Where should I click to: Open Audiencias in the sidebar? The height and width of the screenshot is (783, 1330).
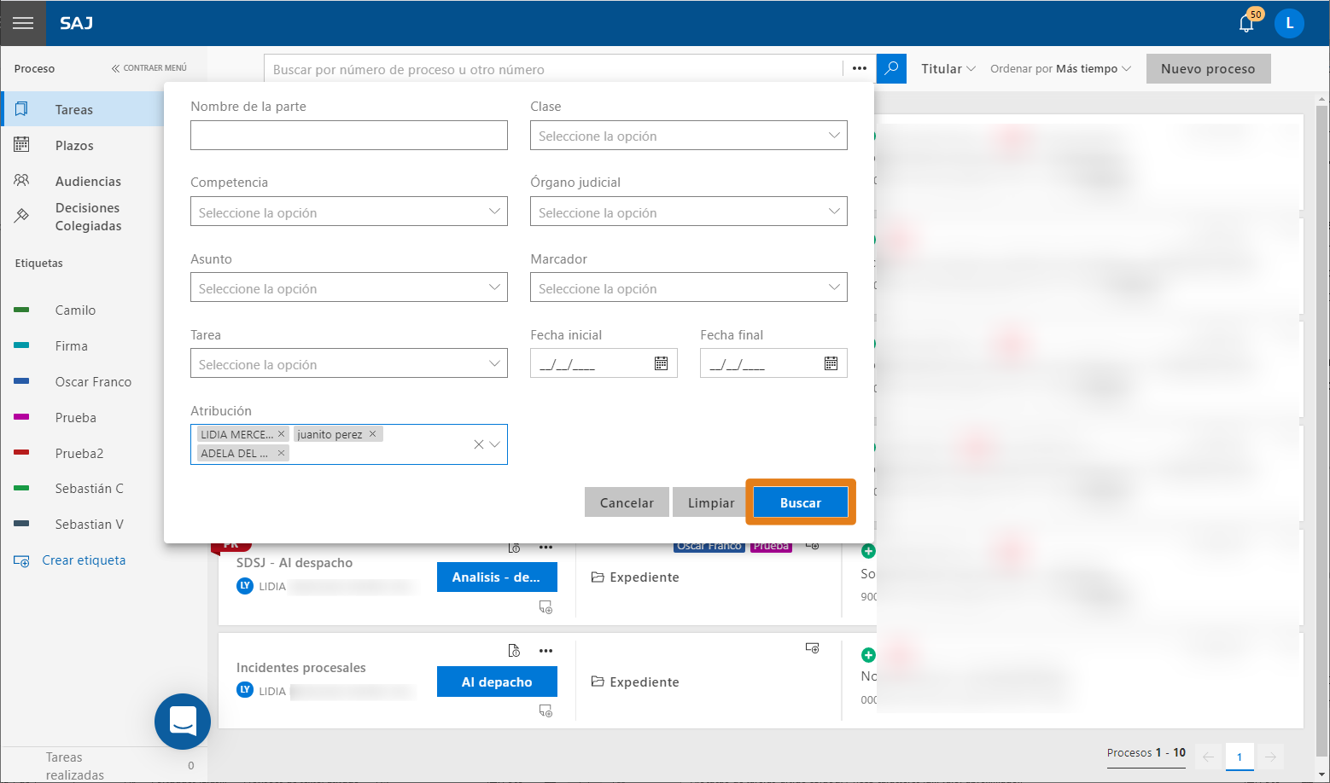[88, 182]
